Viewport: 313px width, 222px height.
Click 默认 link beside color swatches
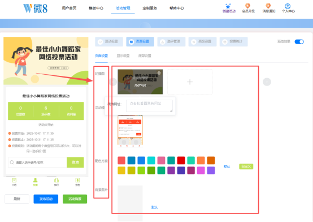tap(227, 166)
